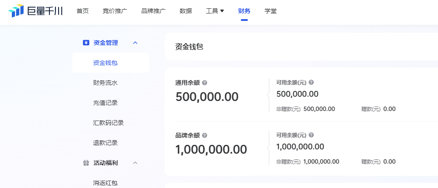Click the 通用余额 label
This screenshot has width=438, height=188.
tap(188, 83)
